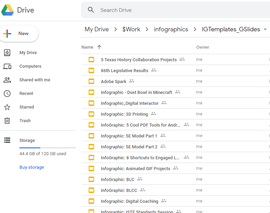Viewport: 270px width, 213px height.
Task: Click the search magnifier icon
Action: (x=91, y=10)
